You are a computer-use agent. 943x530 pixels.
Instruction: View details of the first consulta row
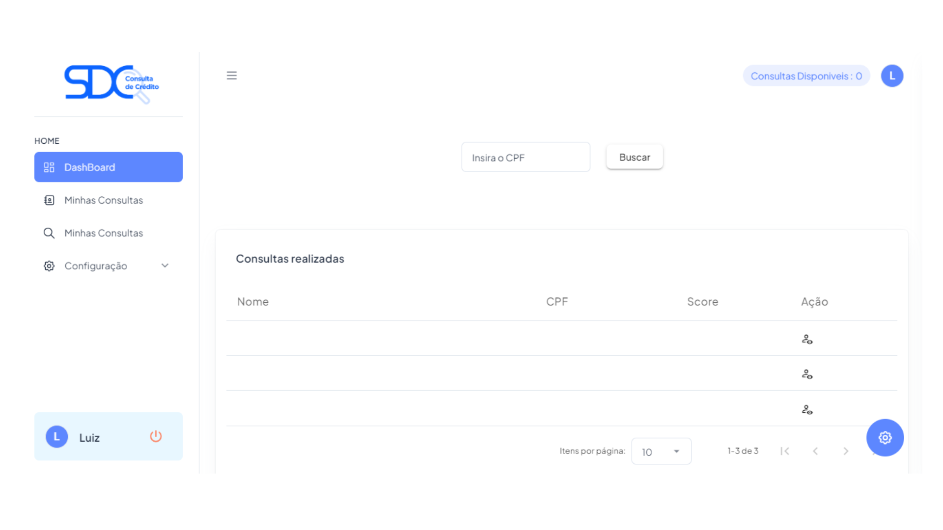click(808, 339)
